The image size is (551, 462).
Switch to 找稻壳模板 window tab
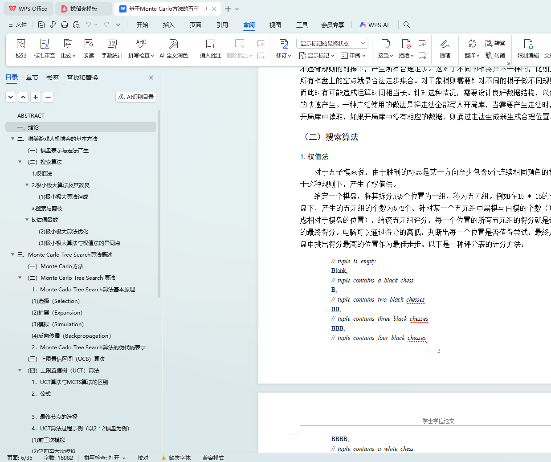[84, 9]
